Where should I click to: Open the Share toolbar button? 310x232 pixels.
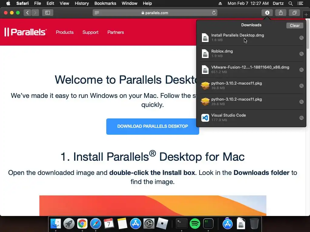(x=281, y=13)
